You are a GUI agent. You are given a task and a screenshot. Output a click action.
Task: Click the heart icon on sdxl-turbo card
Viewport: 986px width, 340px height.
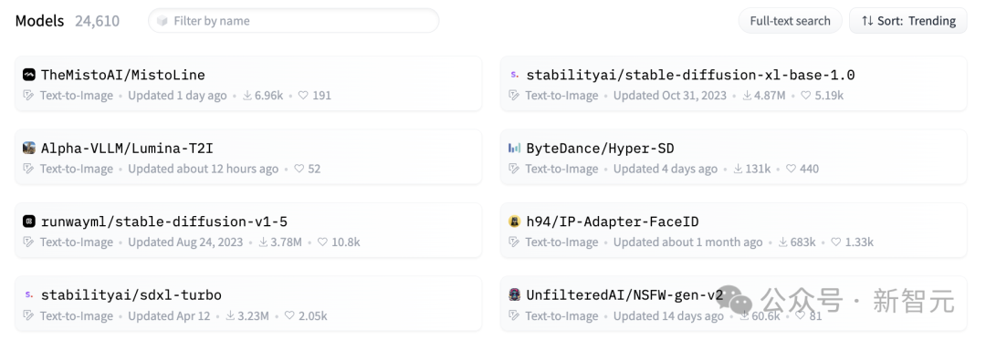289,315
